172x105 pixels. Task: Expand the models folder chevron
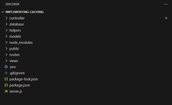pyautogui.click(x=6, y=36)
